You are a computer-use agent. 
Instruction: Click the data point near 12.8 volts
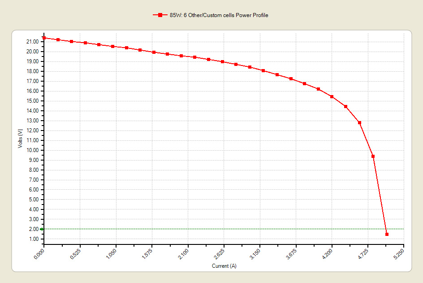(x=359, y=122)
